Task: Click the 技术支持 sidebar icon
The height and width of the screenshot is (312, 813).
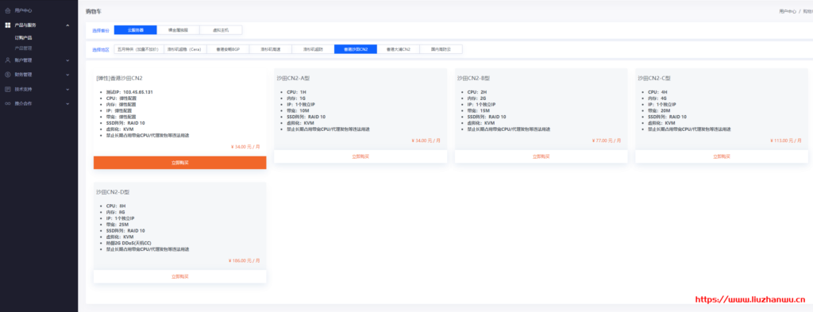Action: pyautogui.click(x=8, y=89)
